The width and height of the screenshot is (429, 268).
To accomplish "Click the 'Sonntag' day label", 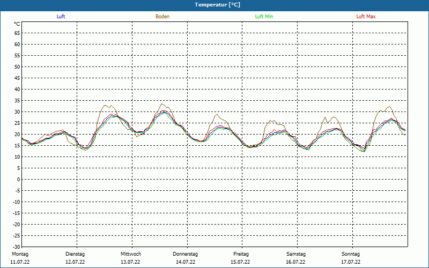I will 351,254.
